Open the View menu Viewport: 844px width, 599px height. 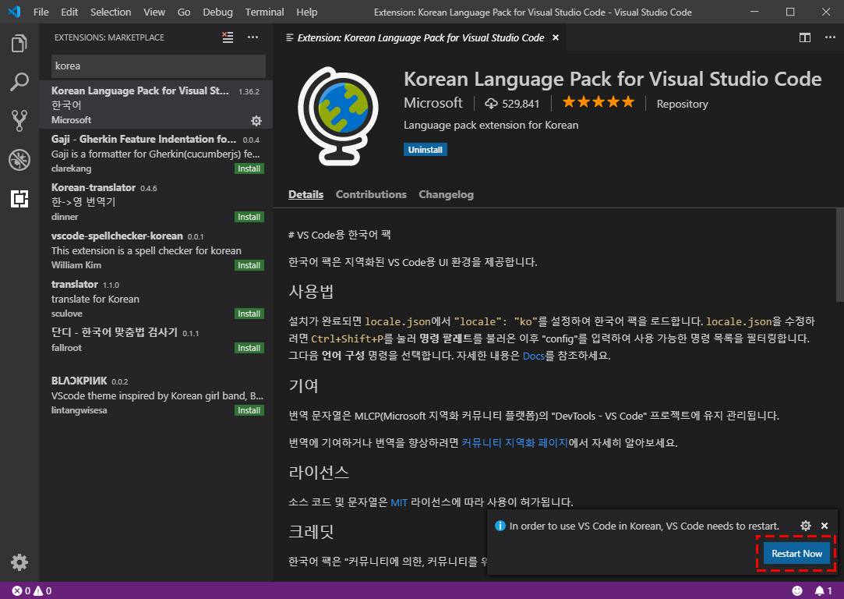[x=154, y=12]
